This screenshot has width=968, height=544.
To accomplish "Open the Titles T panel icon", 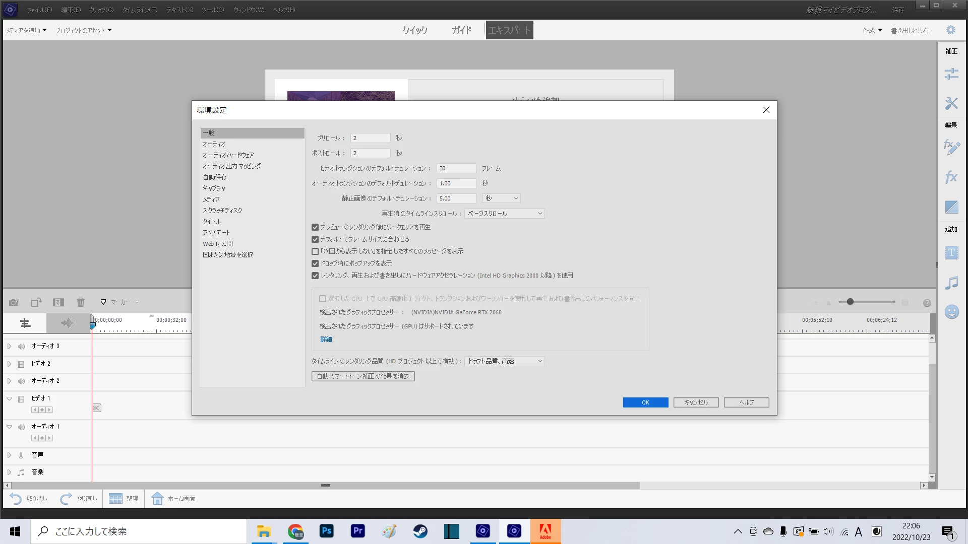I will [951, 253].
